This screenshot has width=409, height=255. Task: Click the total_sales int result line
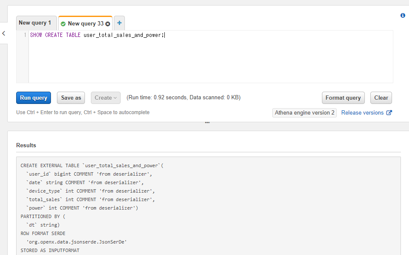click(x=90, y=199)
